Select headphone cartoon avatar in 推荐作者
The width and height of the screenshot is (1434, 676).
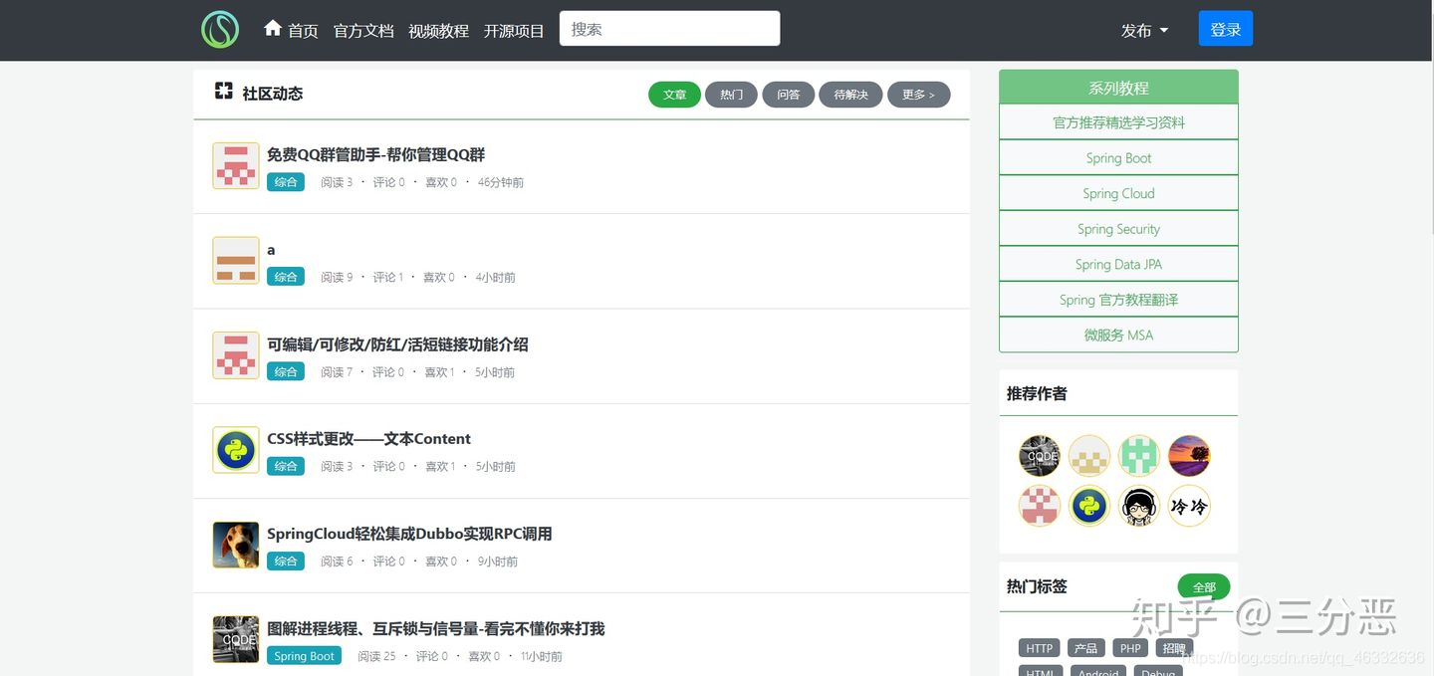pyautogui.click(x=1139, y=506)
